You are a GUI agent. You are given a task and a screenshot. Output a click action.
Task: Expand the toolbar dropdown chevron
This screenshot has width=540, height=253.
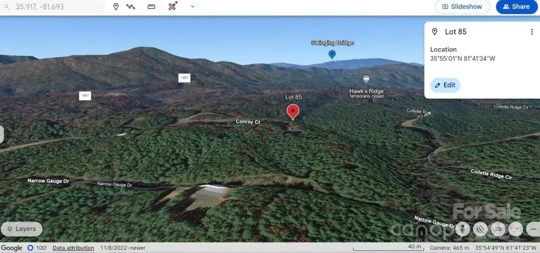[192, 7]
